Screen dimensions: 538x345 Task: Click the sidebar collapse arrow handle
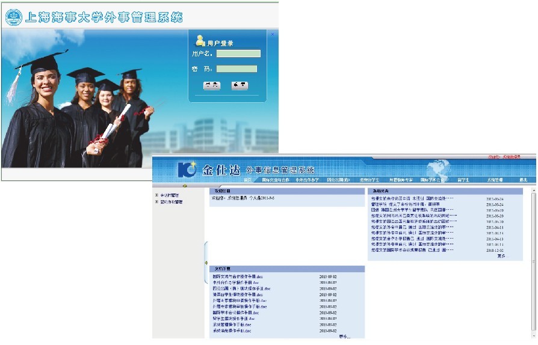(206, 263)
